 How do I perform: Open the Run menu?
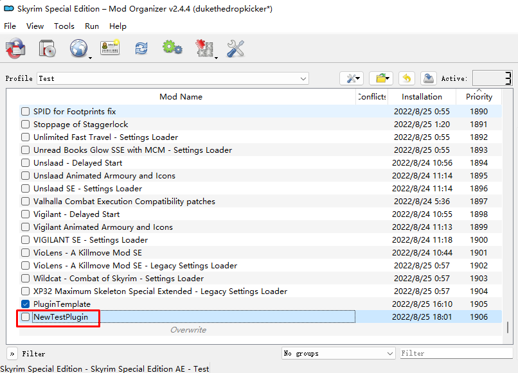(92, 26)
